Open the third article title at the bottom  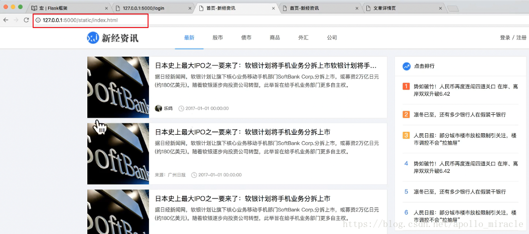tap(242, 198)
